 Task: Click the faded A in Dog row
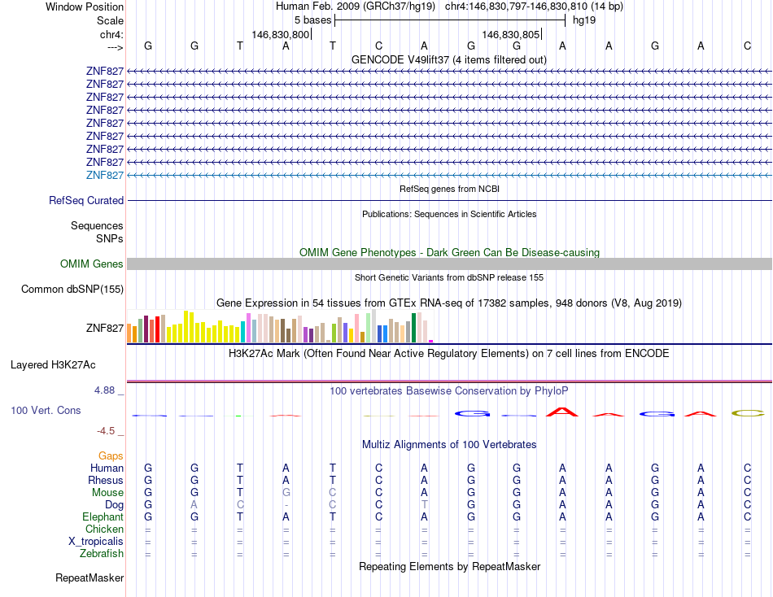tap(194, 505)
